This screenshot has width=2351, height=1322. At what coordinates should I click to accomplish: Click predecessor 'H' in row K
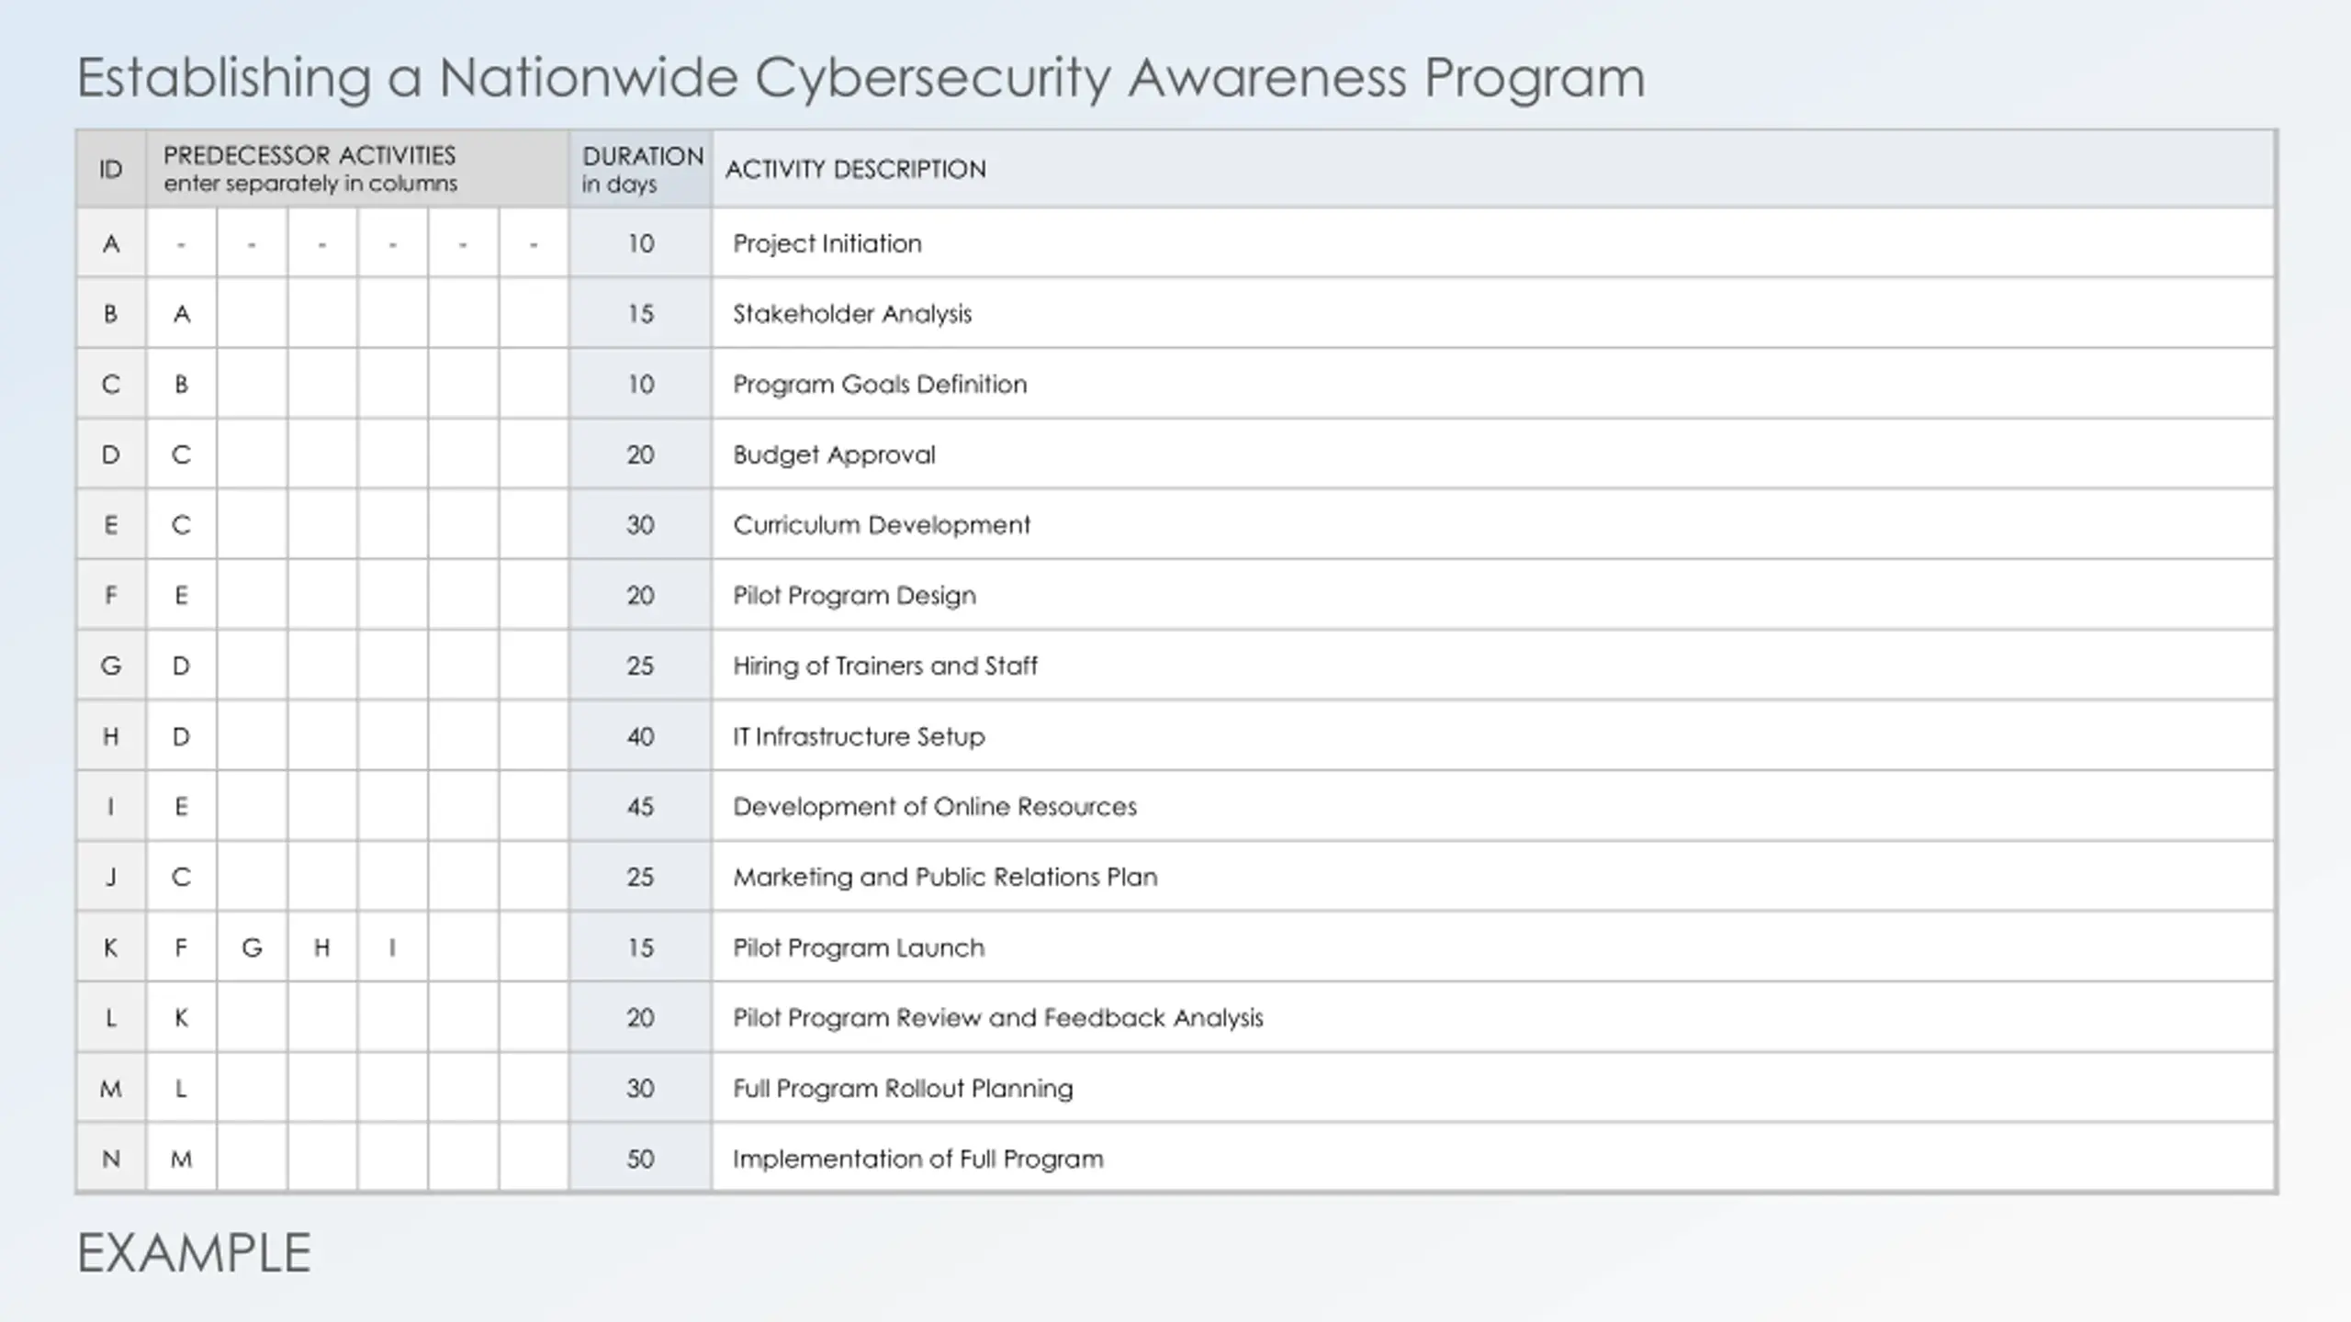[x=322, y=947]
